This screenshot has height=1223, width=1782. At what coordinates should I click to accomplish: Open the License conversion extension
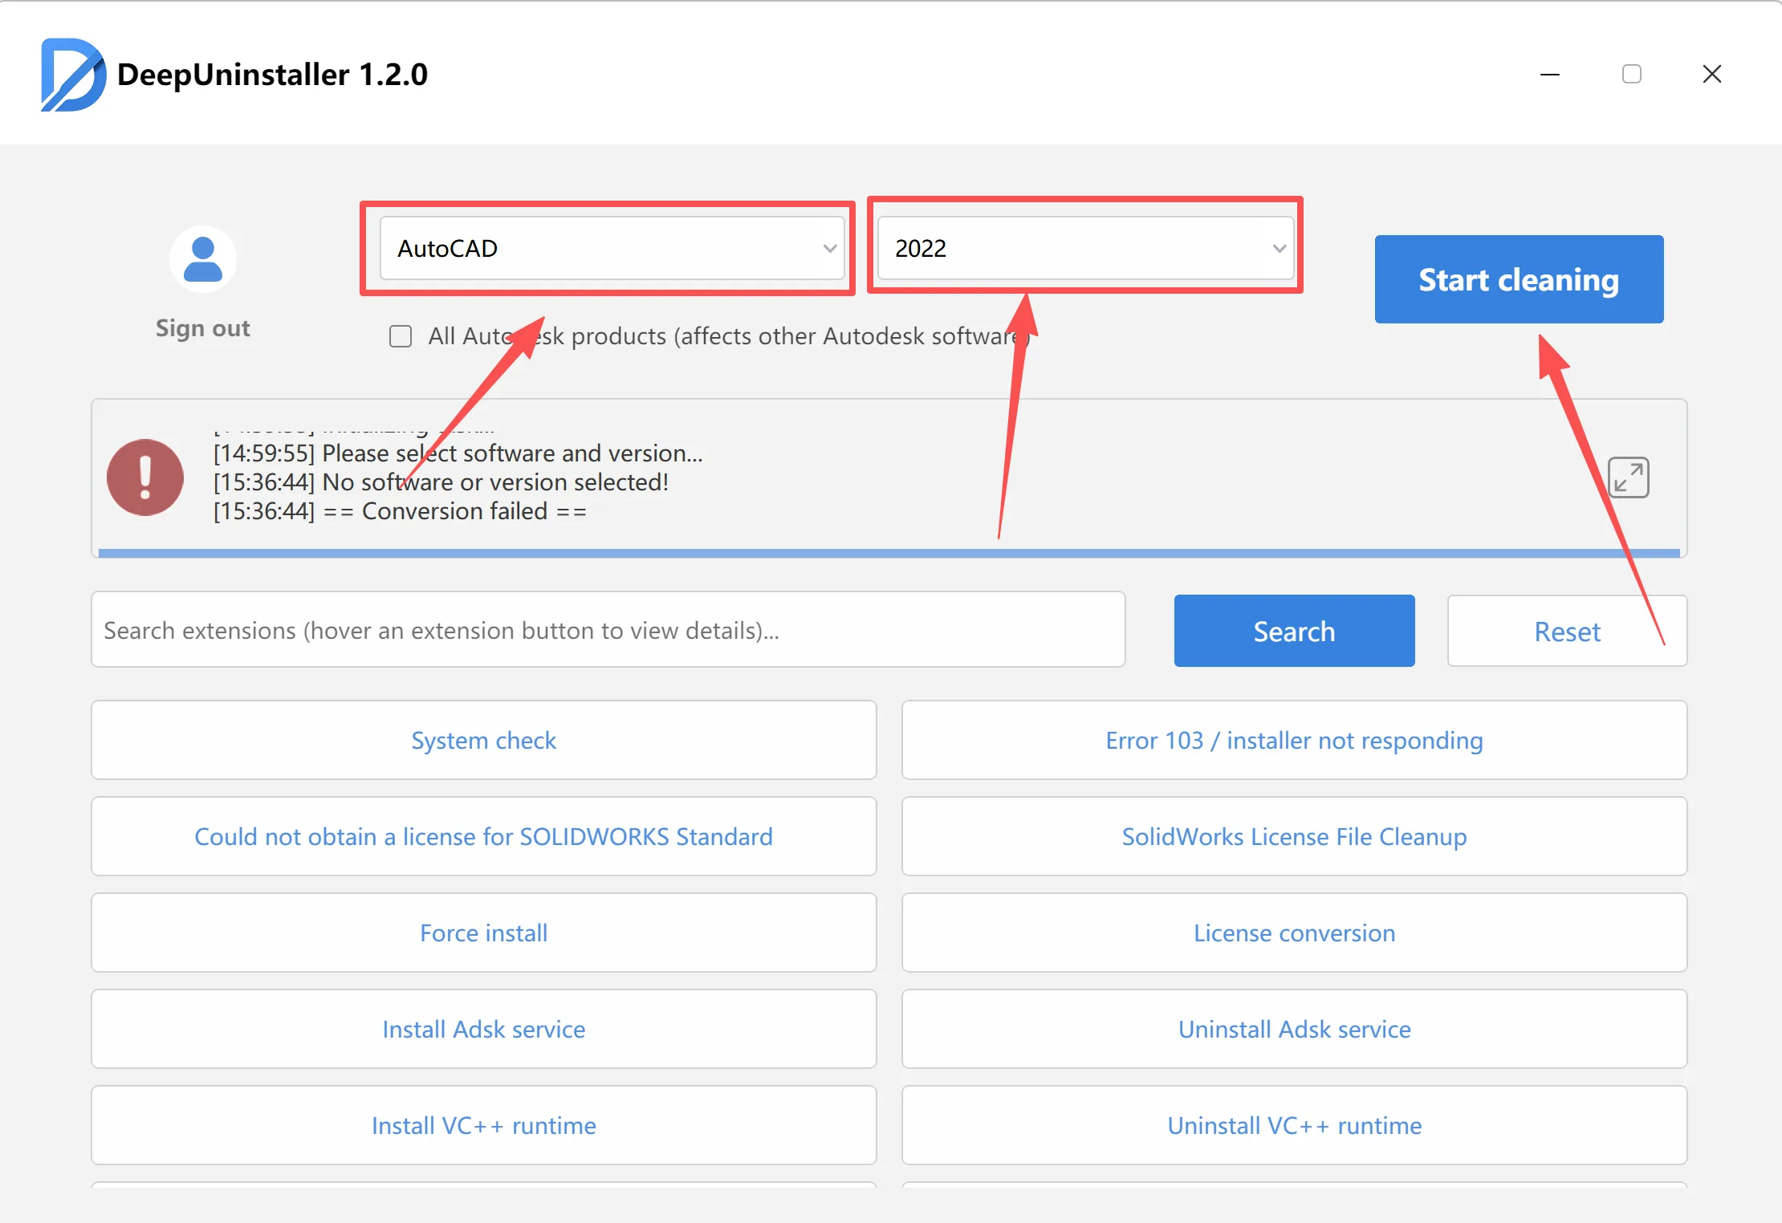pyautogui.click(x=1294, y=932)
